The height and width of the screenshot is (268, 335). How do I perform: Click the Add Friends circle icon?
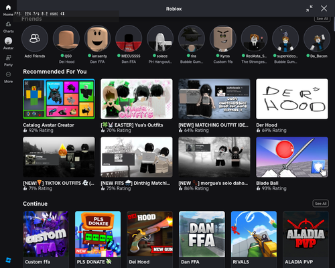pyautogui.click(x=35, y=38)
